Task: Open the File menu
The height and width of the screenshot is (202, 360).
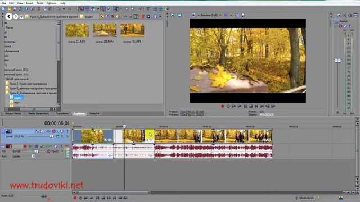Action: (x=4, y=3)
